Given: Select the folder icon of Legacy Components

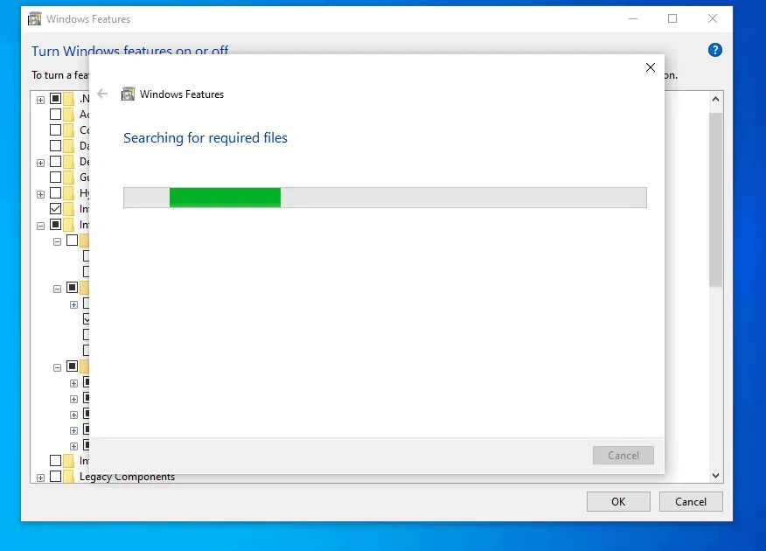Looking at the screenshot, I should click(x=69, y=477).
